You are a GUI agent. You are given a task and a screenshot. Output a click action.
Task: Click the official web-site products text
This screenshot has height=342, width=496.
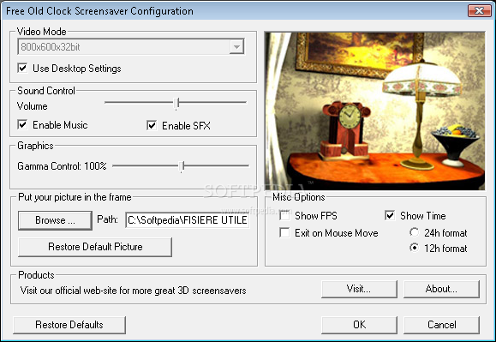(x=133, y=291)
